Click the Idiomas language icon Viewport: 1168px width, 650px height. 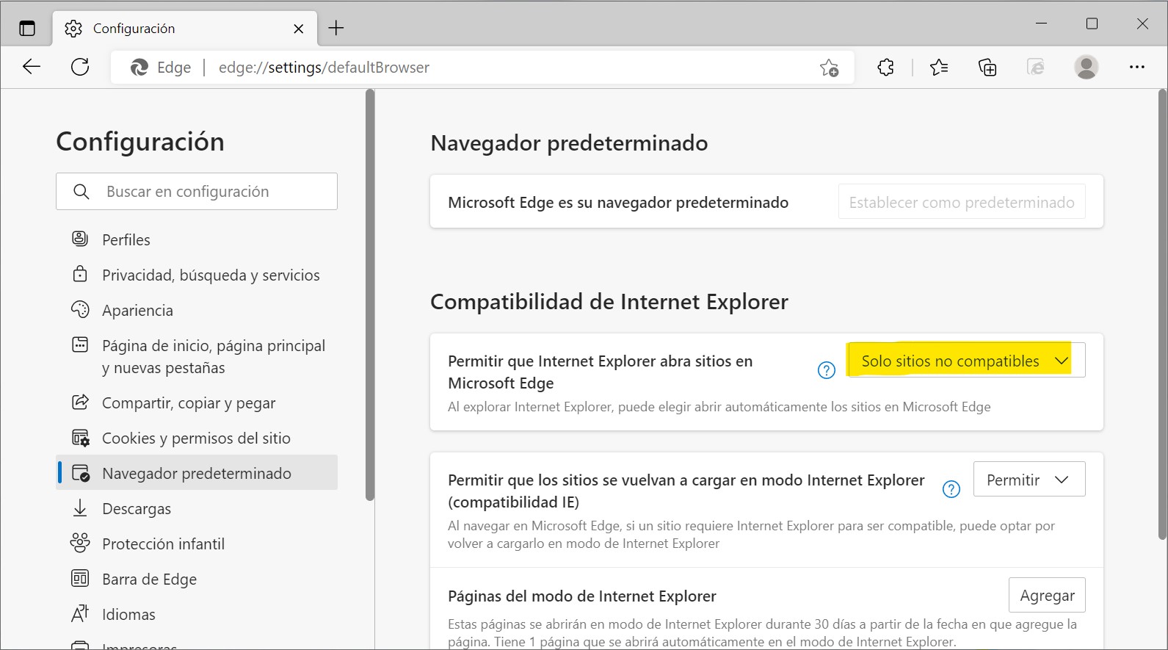point(80,613)
